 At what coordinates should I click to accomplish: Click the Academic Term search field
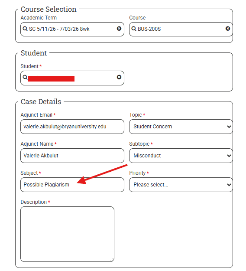pos(72,29)
